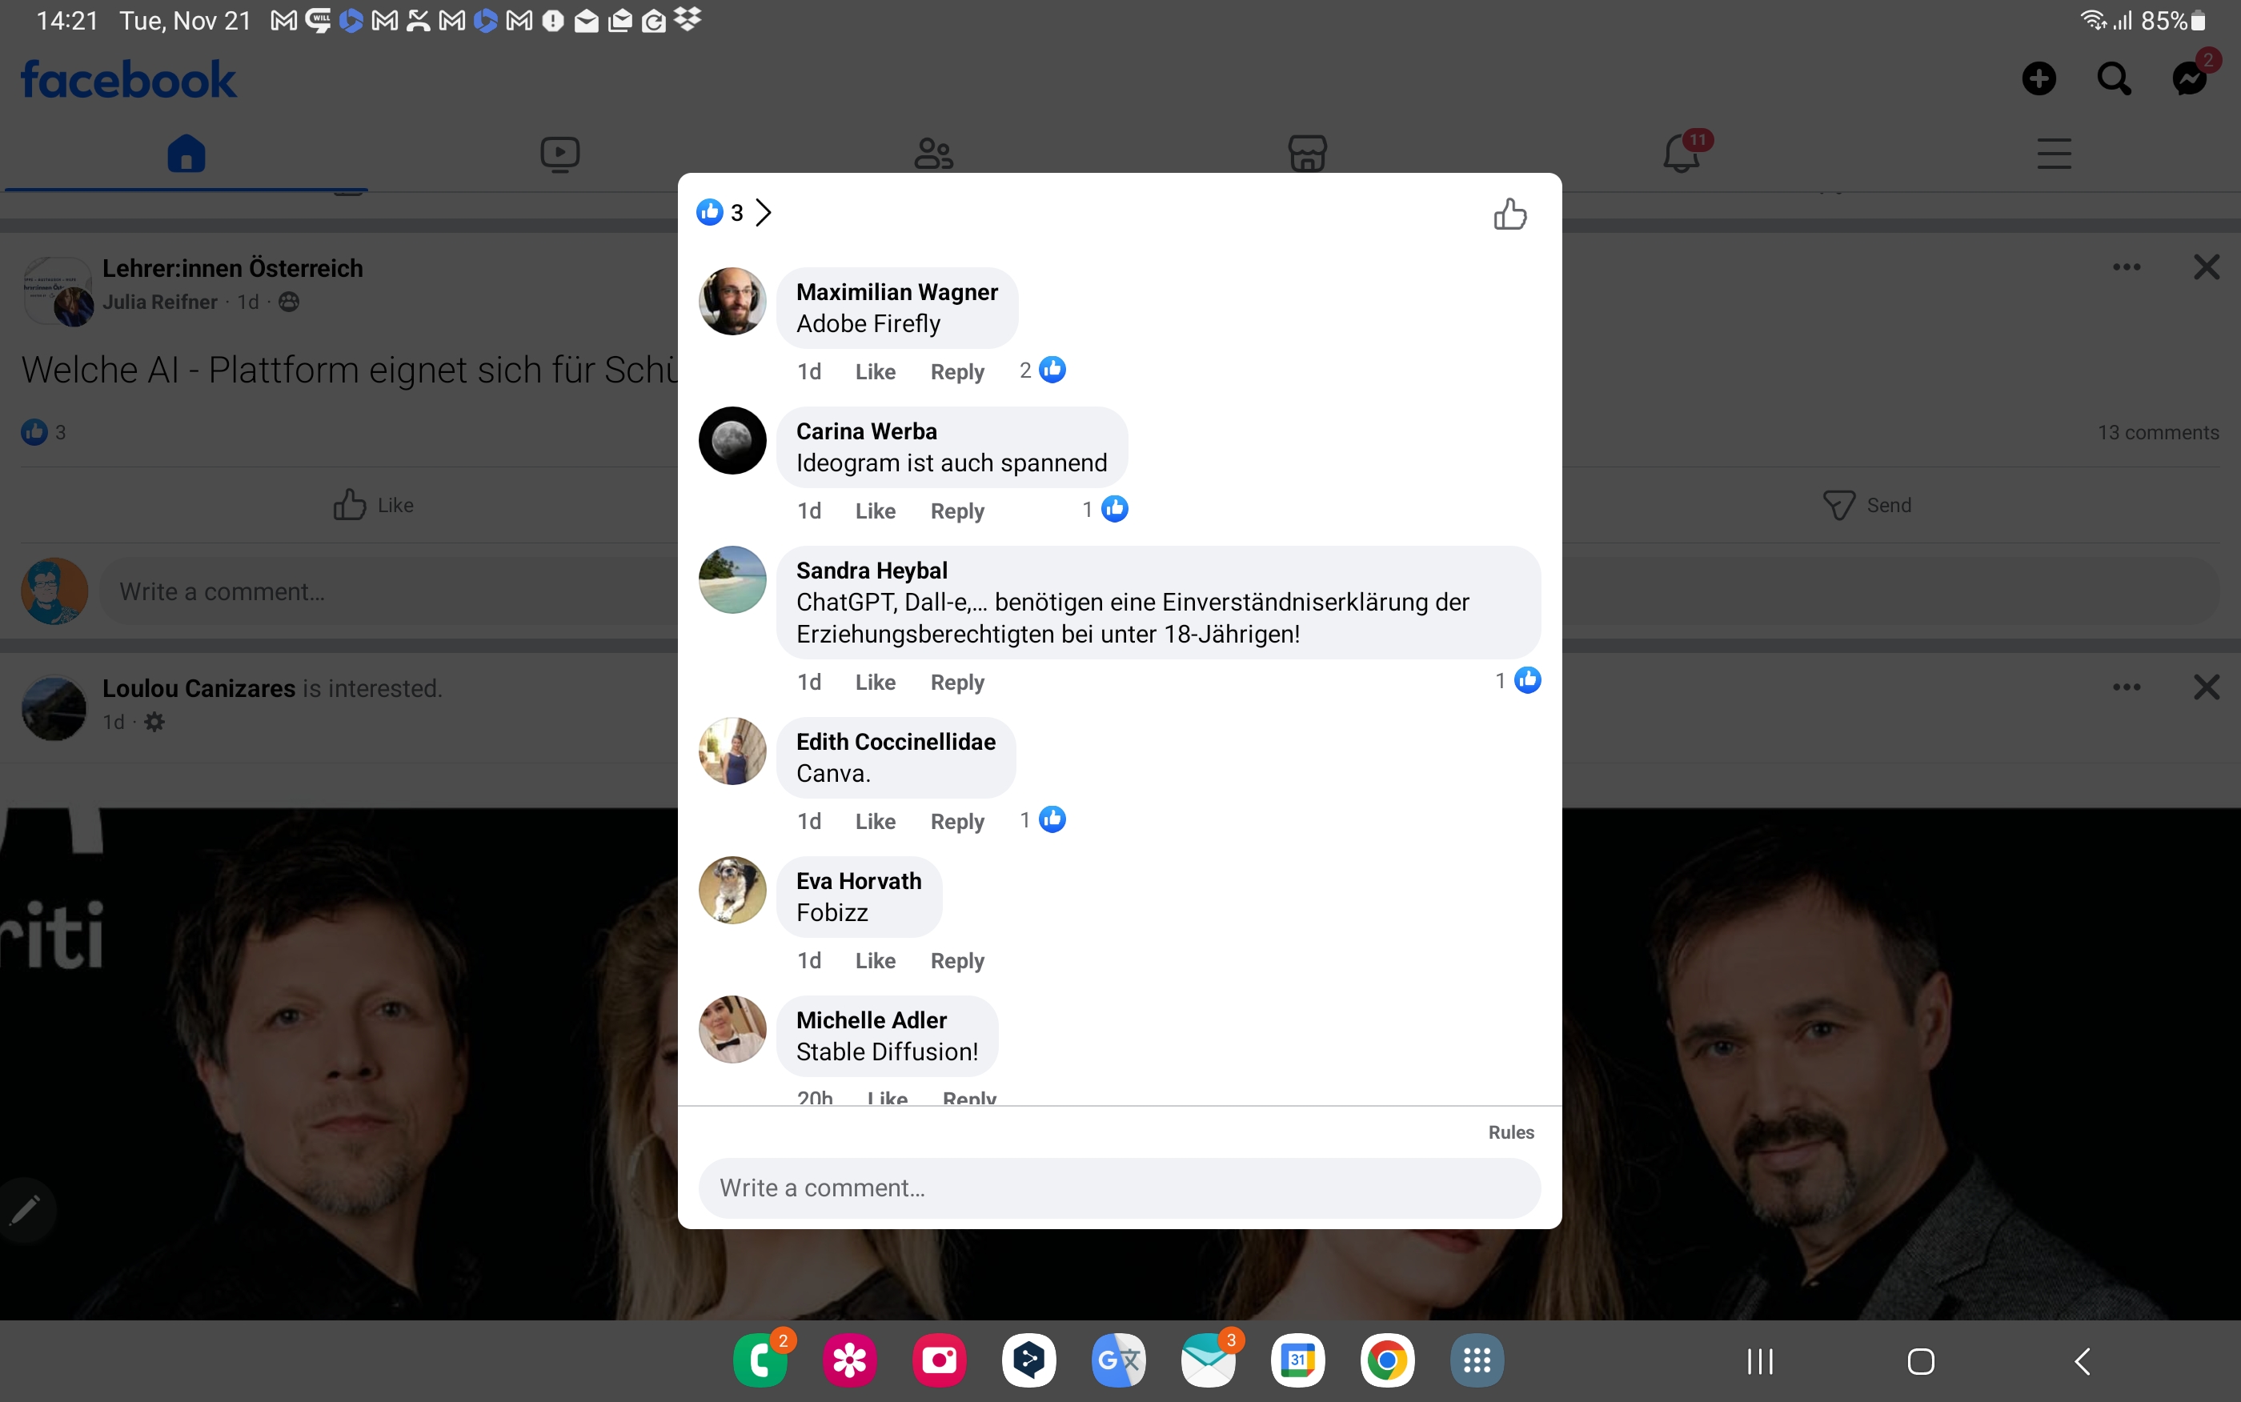
Task: Launch Chrome from the dock
Action: pos(1386,1360)
